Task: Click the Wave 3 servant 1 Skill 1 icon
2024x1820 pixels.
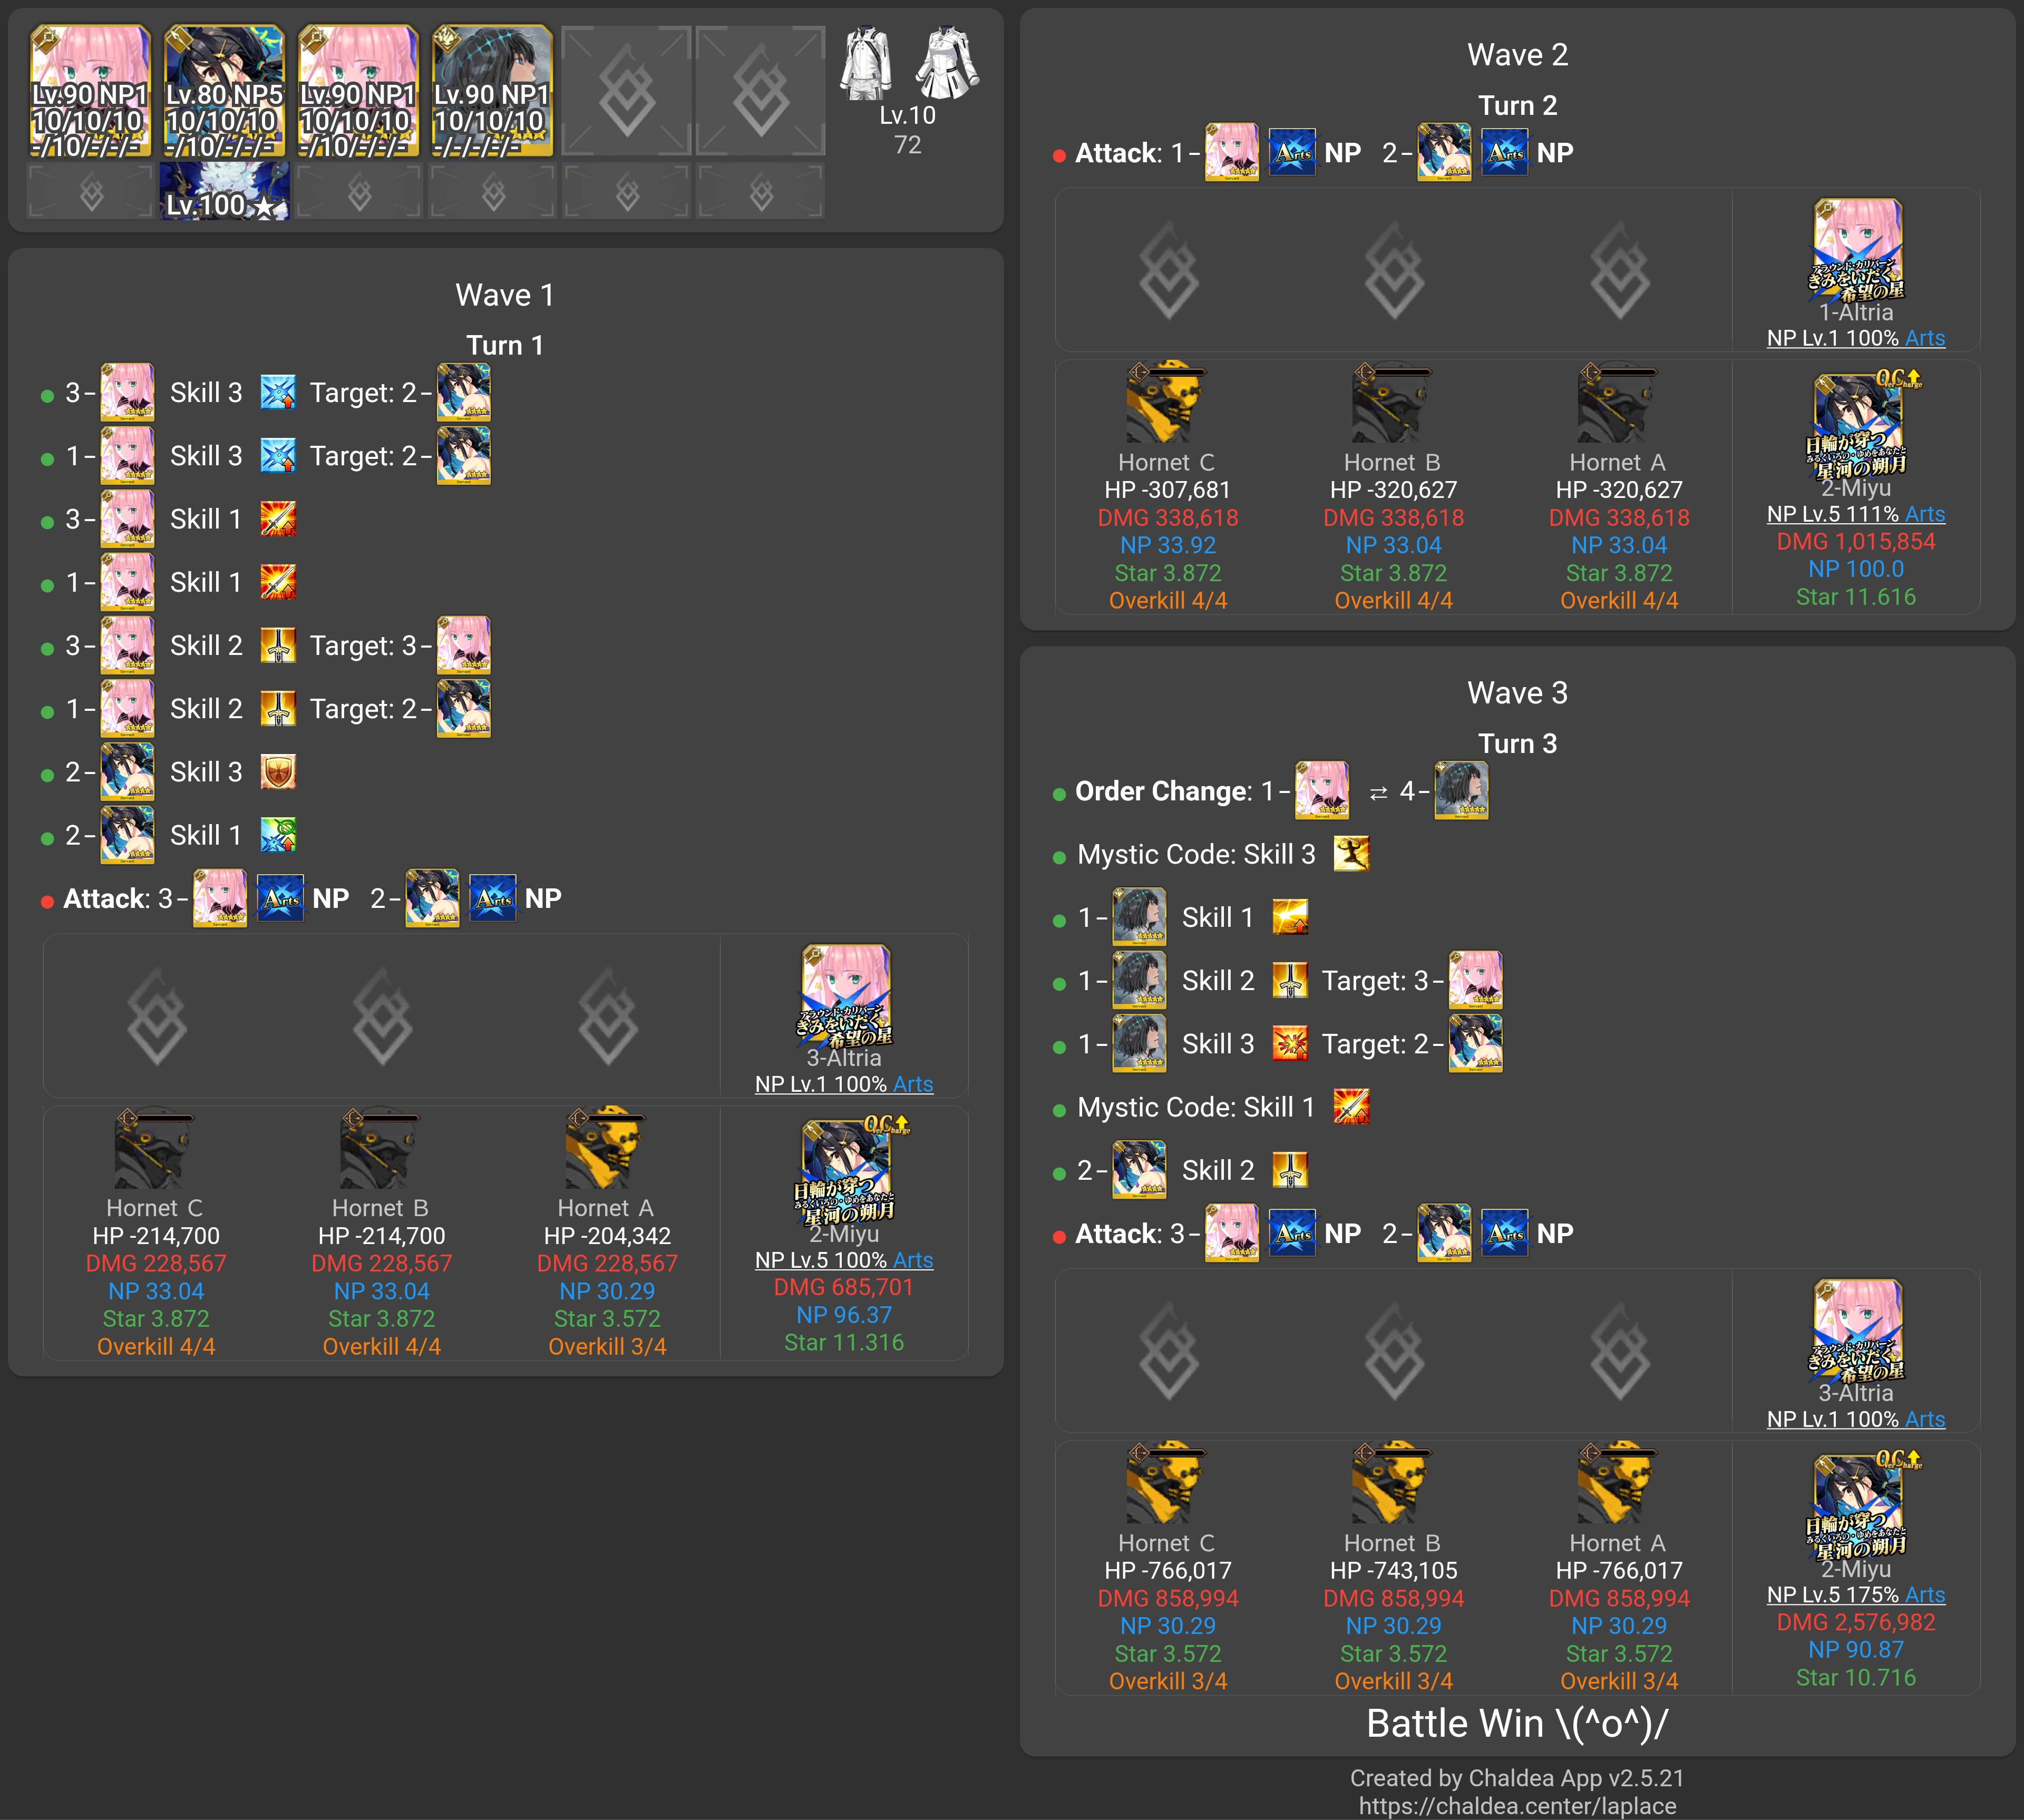Action: pyautogui.click(x=1291, y=918)
